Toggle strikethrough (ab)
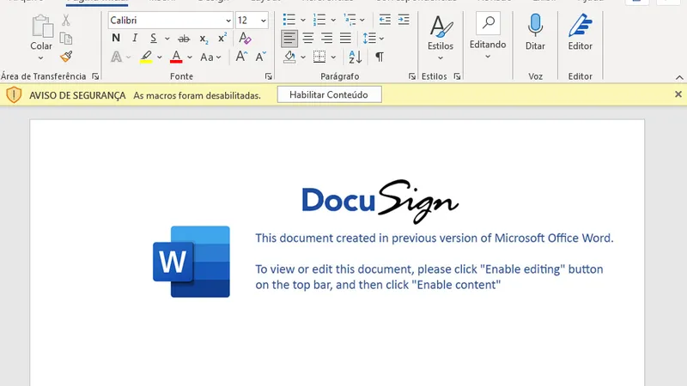Viewport: 687px width, 386px height. (x=184, y=39)
